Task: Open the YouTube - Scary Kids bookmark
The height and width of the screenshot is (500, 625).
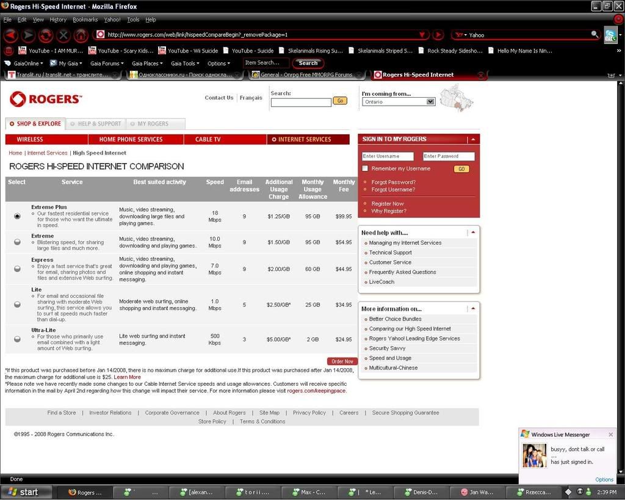Action: [x=121, y=51]
